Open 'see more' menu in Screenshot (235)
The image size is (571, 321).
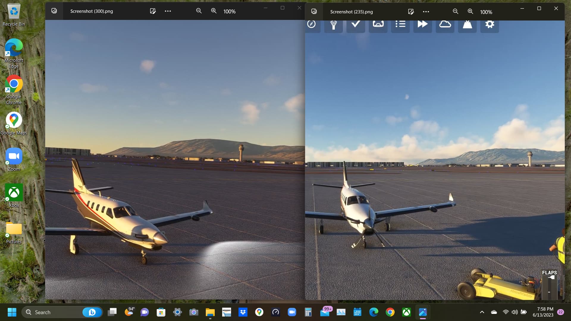tap(426, 12)
